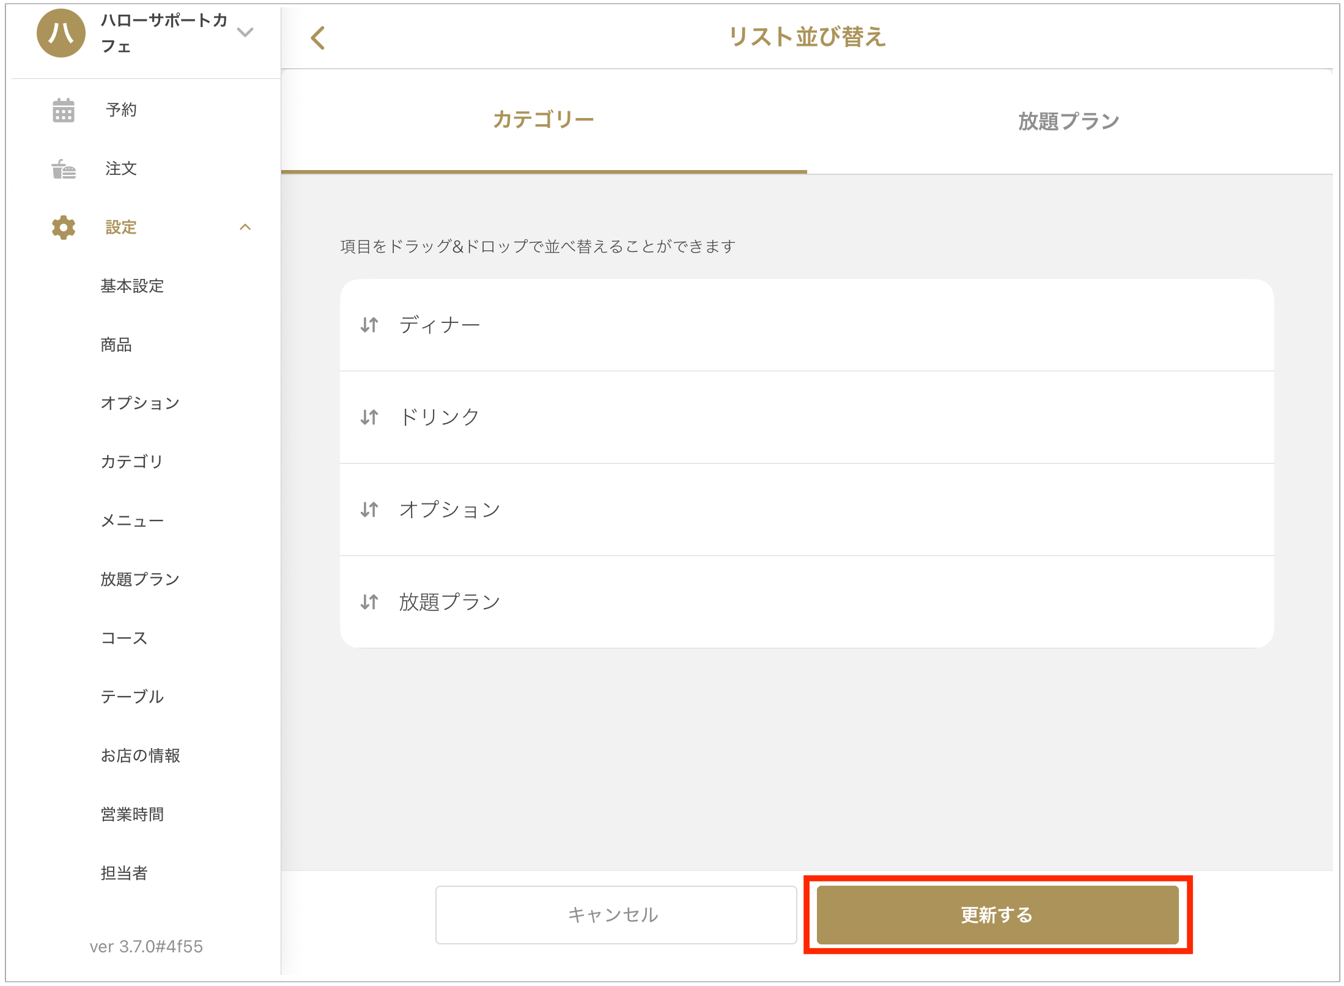Click the ハ store avatar circle
Viewport: 1344px width, 986px height.
[61, 33]
